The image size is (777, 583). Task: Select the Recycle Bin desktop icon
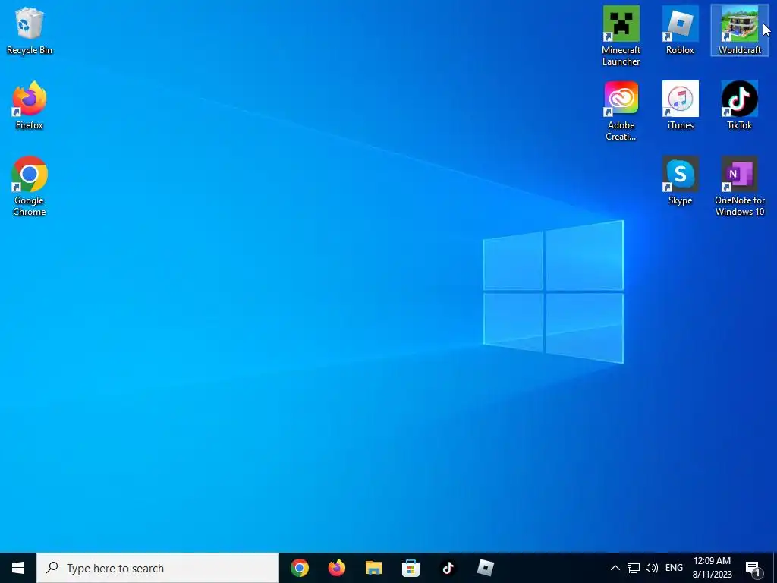point(30,30)
